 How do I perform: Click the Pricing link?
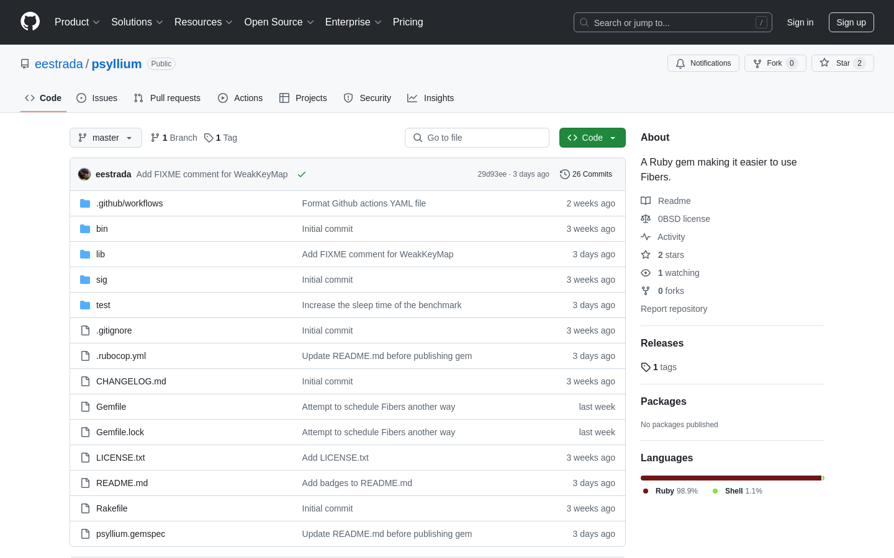408,22
